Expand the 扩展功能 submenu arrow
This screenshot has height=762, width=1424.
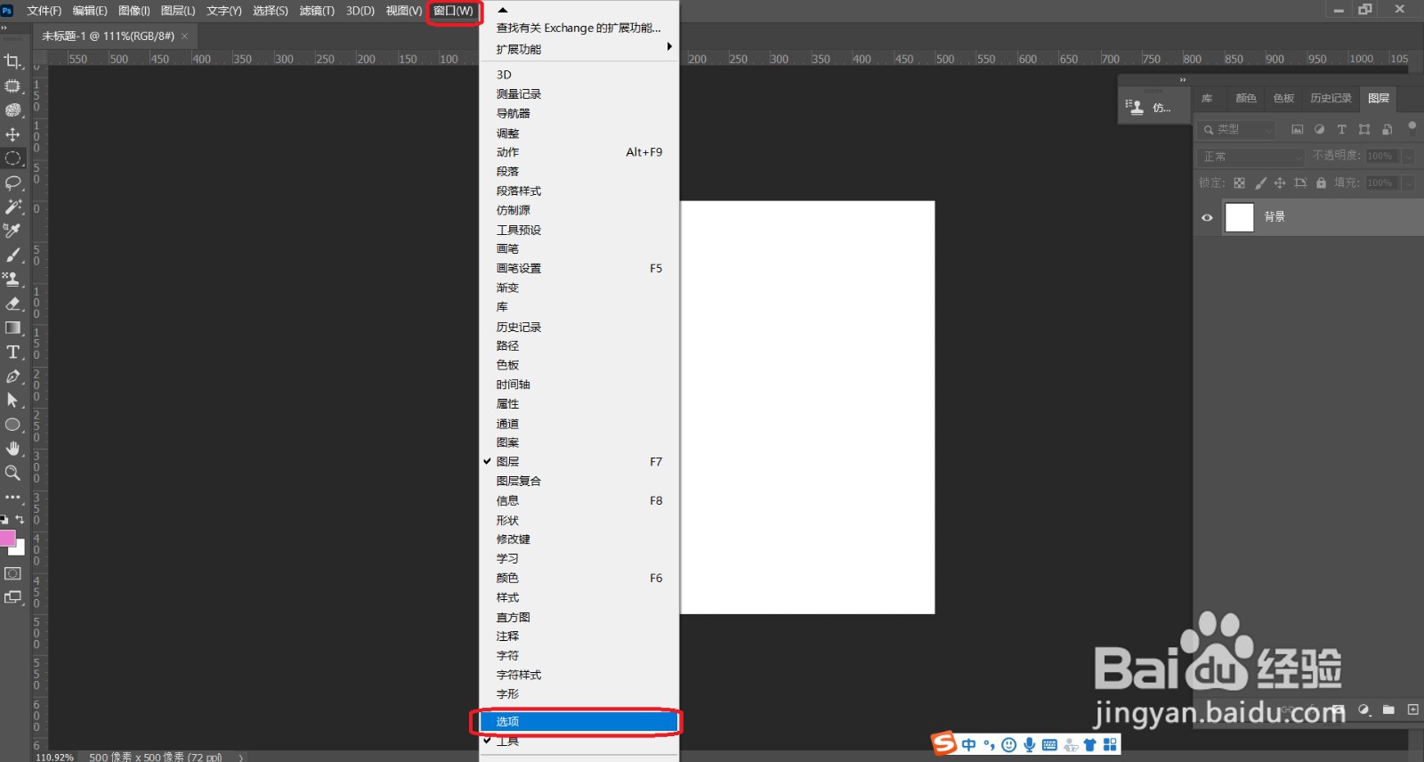[669, 46]
